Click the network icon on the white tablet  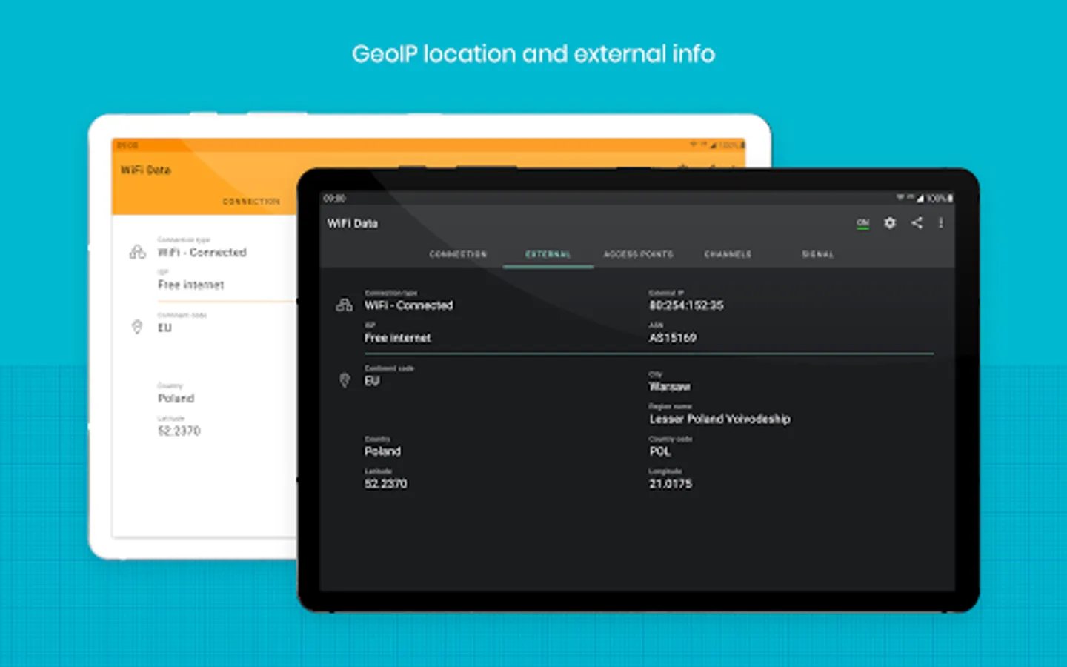(x=138, y=252)
